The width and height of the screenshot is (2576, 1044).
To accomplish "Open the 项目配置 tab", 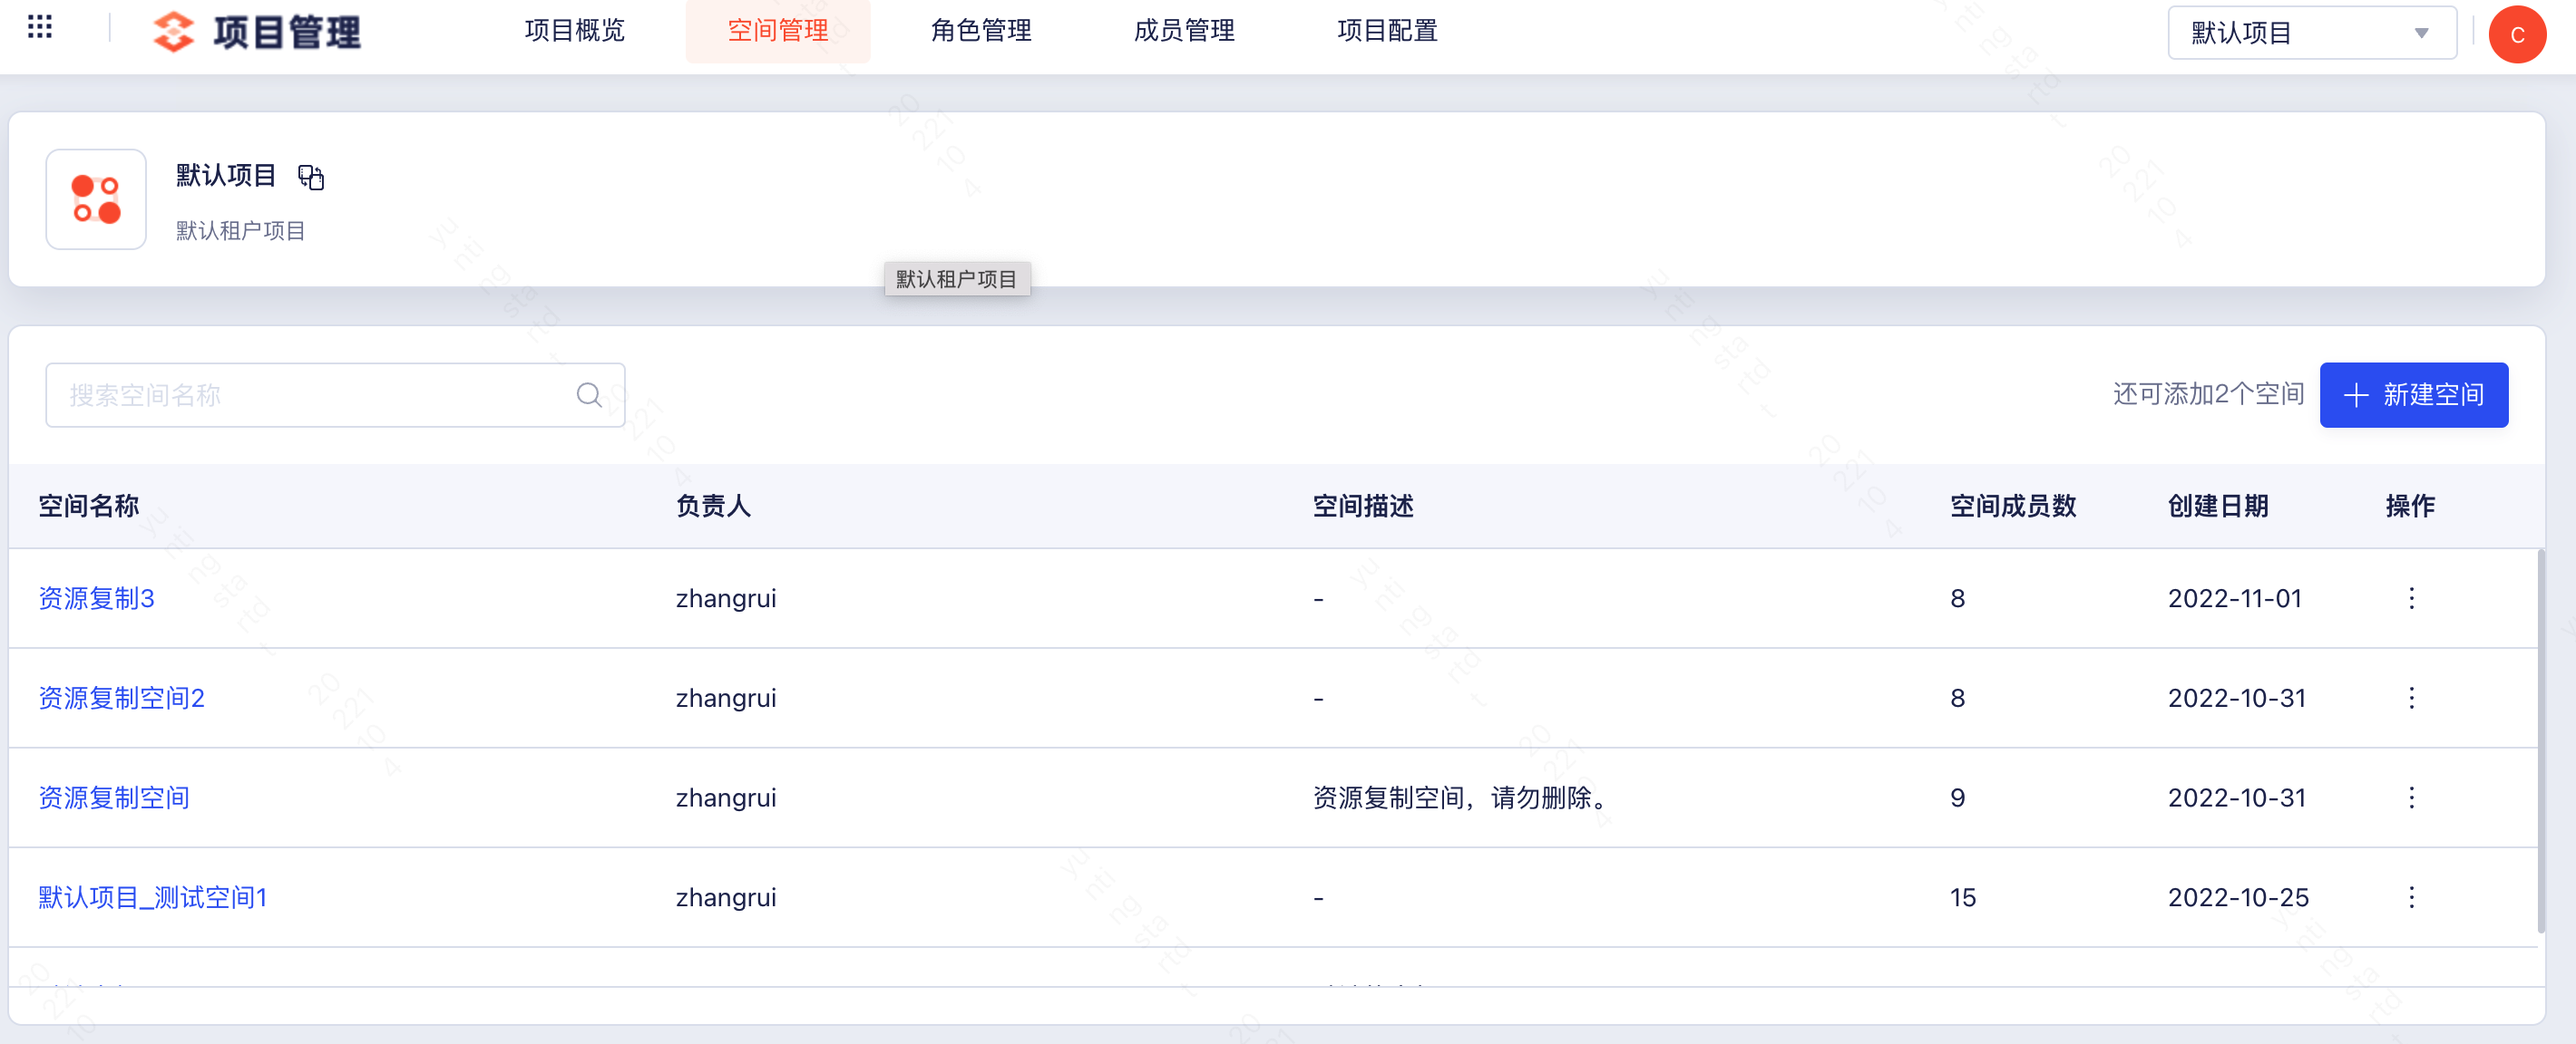I will [1387, 31].
